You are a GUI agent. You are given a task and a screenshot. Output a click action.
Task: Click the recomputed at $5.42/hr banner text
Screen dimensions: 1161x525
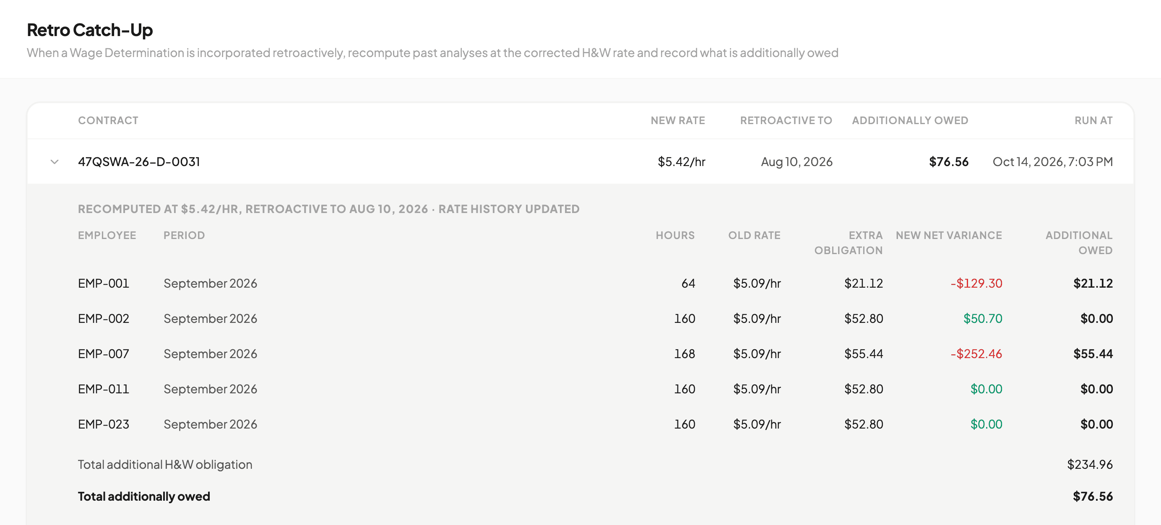click(328, 209)
